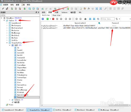Viewport: 131px width, 112px height.
Task: Click the delete table toolbar icon
Action: click(38, 8)
